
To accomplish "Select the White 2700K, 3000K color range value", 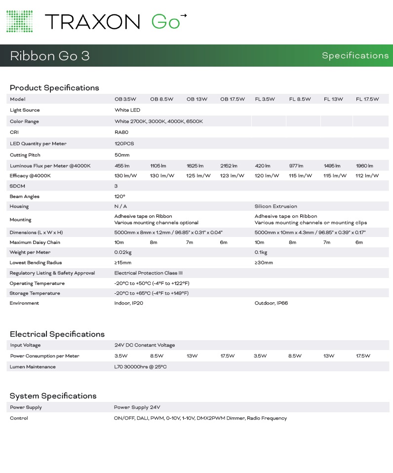I will click(158, 121).
